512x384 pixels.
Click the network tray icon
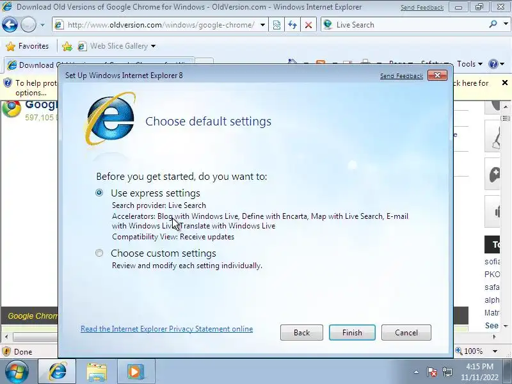447,372
